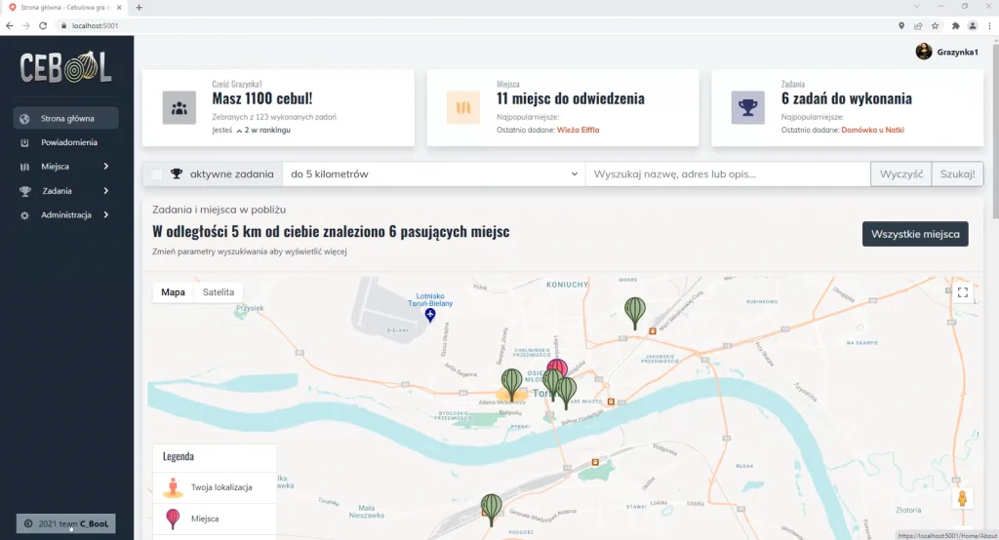Expand the Administracja sidebar submenu
The width and height of the screenshot is (999, 540).
click(65, 214)
